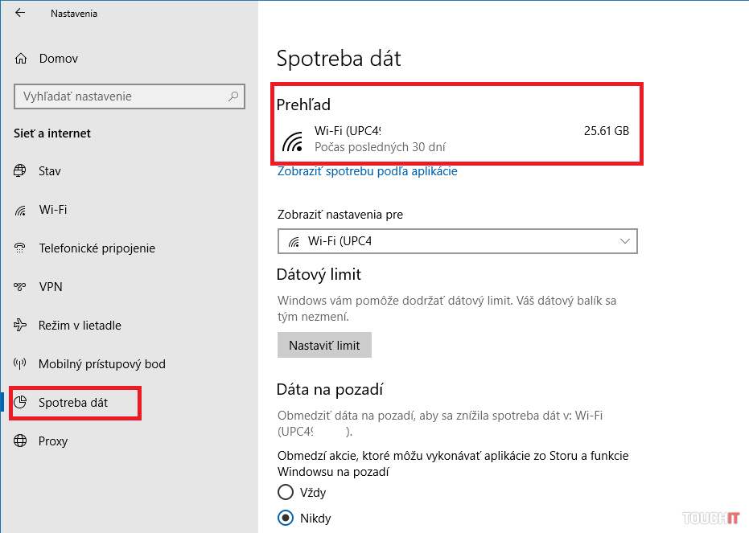
Task: Open Zobraziť spotrebu podľa aplikácie link
Action: [x=367, y=171]
